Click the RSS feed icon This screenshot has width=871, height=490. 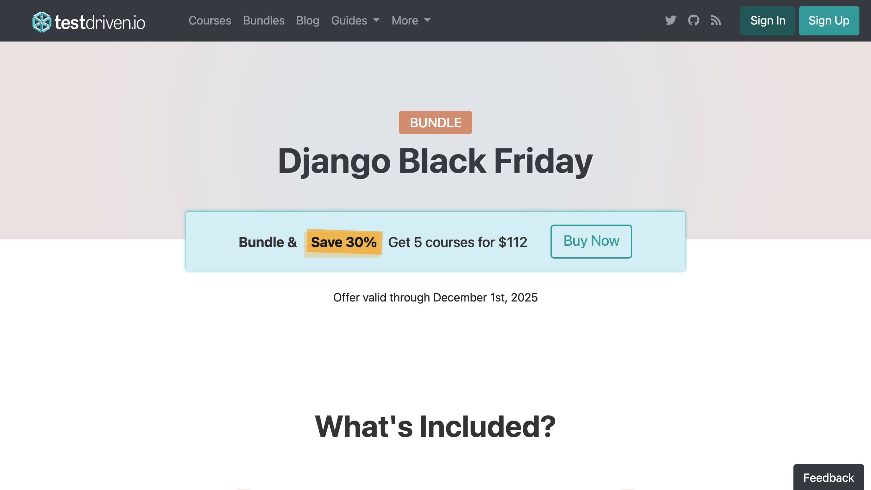click(716, 21)
